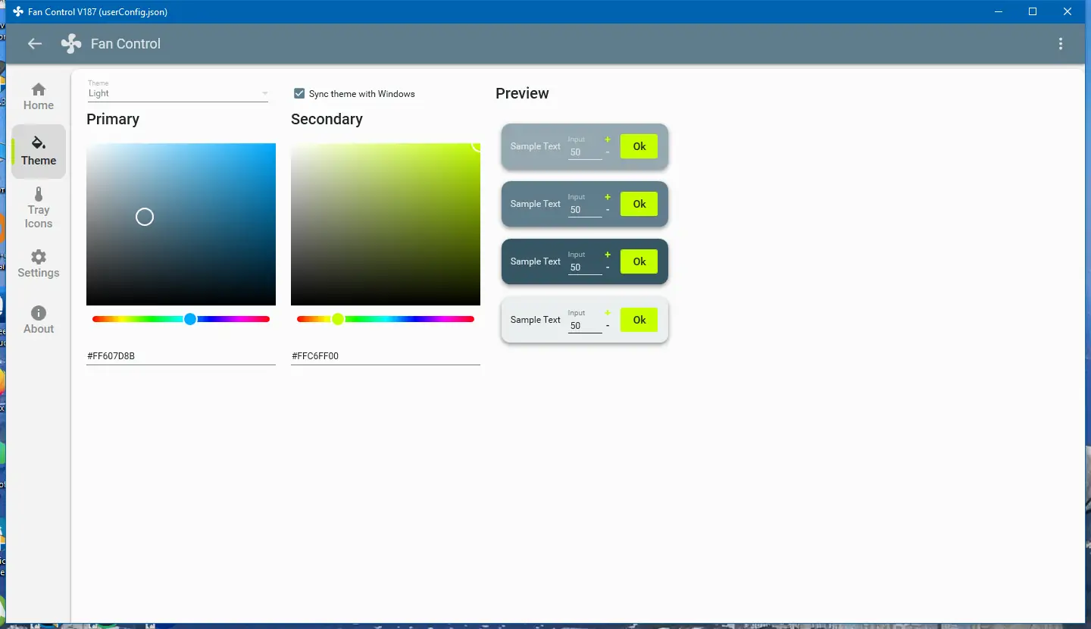The height and width of the screenshot is (629, 1091).
Task: Click the Primary heading
Action: (113, 119)
